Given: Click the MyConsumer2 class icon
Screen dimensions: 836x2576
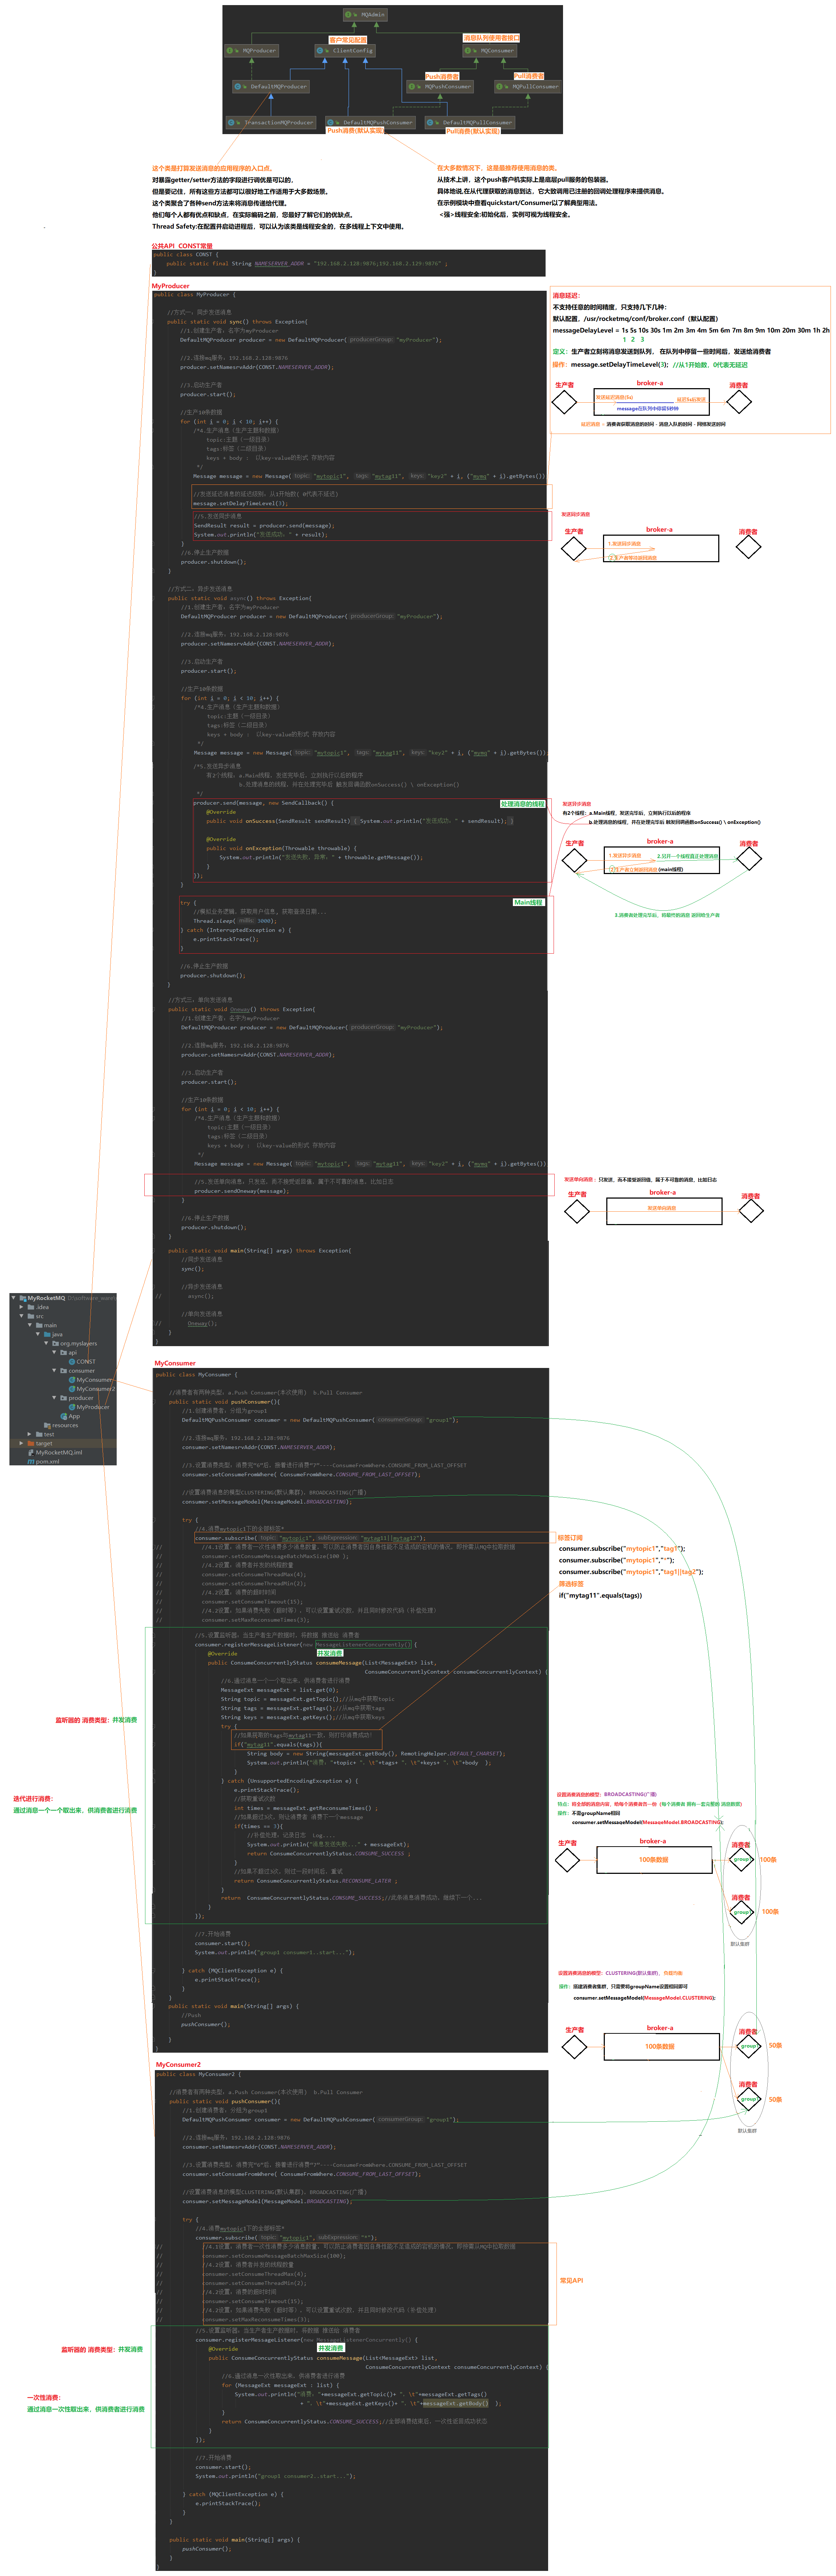Looking at the screenshot, I should [72, 1389].
